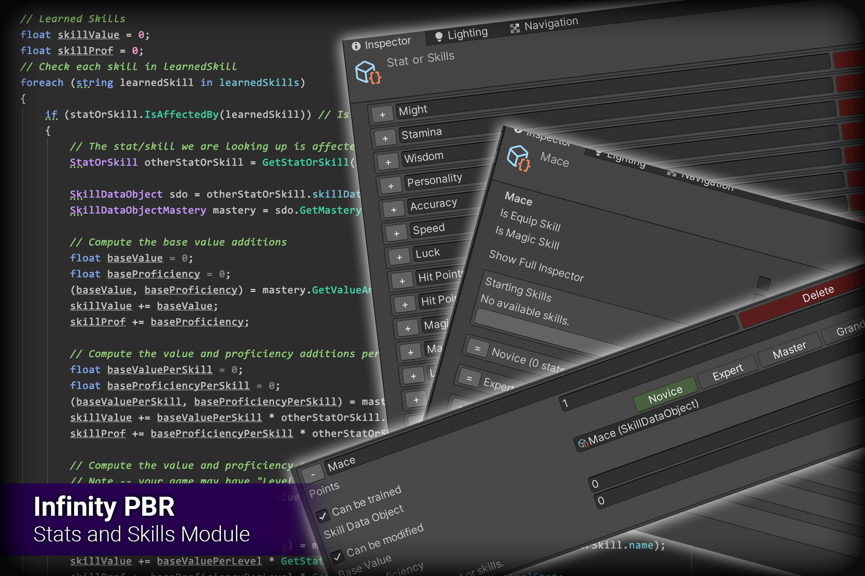Select the Mace scriptable object header icon
This screenshot has width=865, height=576.
(519, 158)
